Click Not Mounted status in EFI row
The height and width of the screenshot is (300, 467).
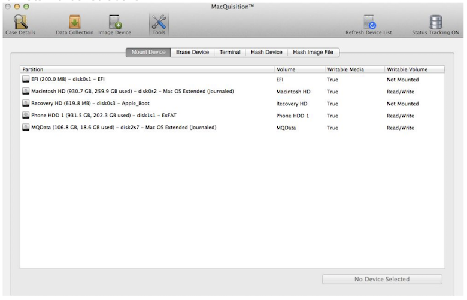(403, 80)
